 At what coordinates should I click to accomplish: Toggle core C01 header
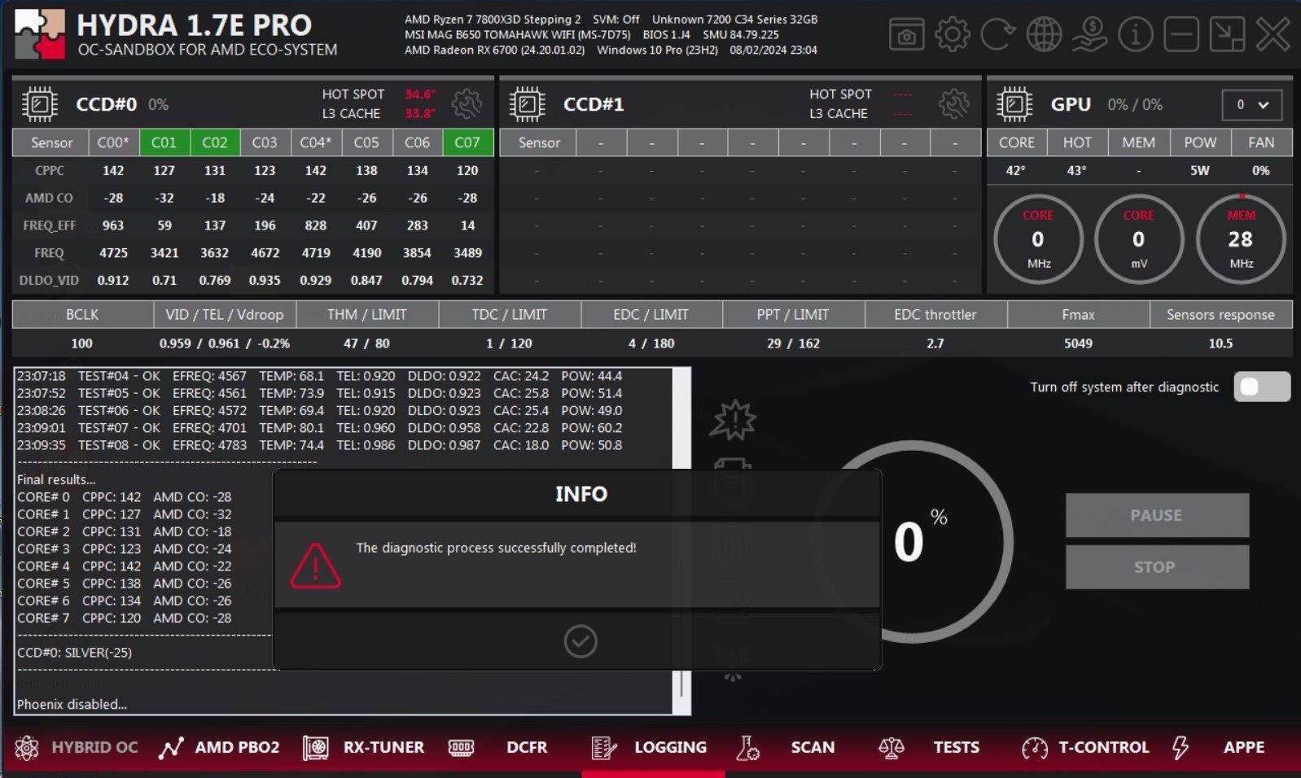[x=164, y=142]
